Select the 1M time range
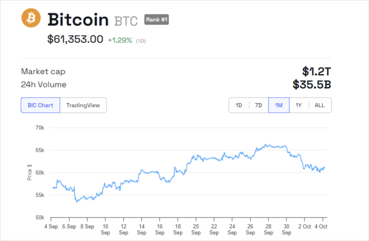The image size is (369, 241). pos(279,105)
